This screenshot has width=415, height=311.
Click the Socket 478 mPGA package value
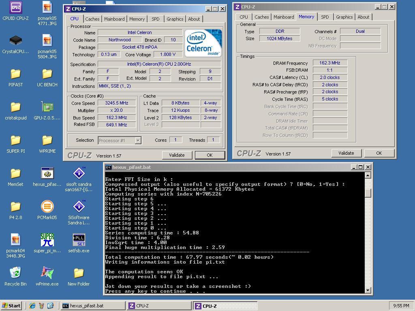[x=140, y=47]
